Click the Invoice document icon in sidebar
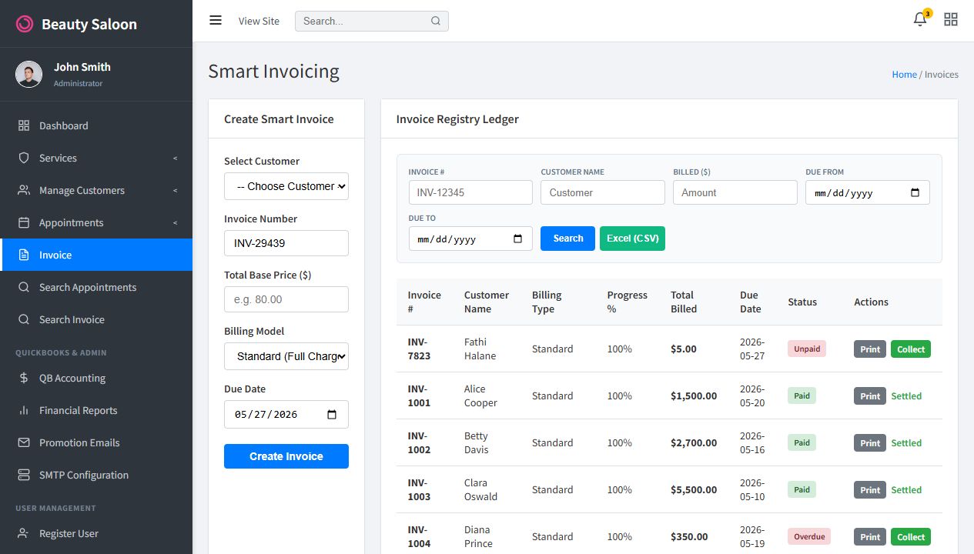Screen dimensions: 974x554 click(24, 255)
